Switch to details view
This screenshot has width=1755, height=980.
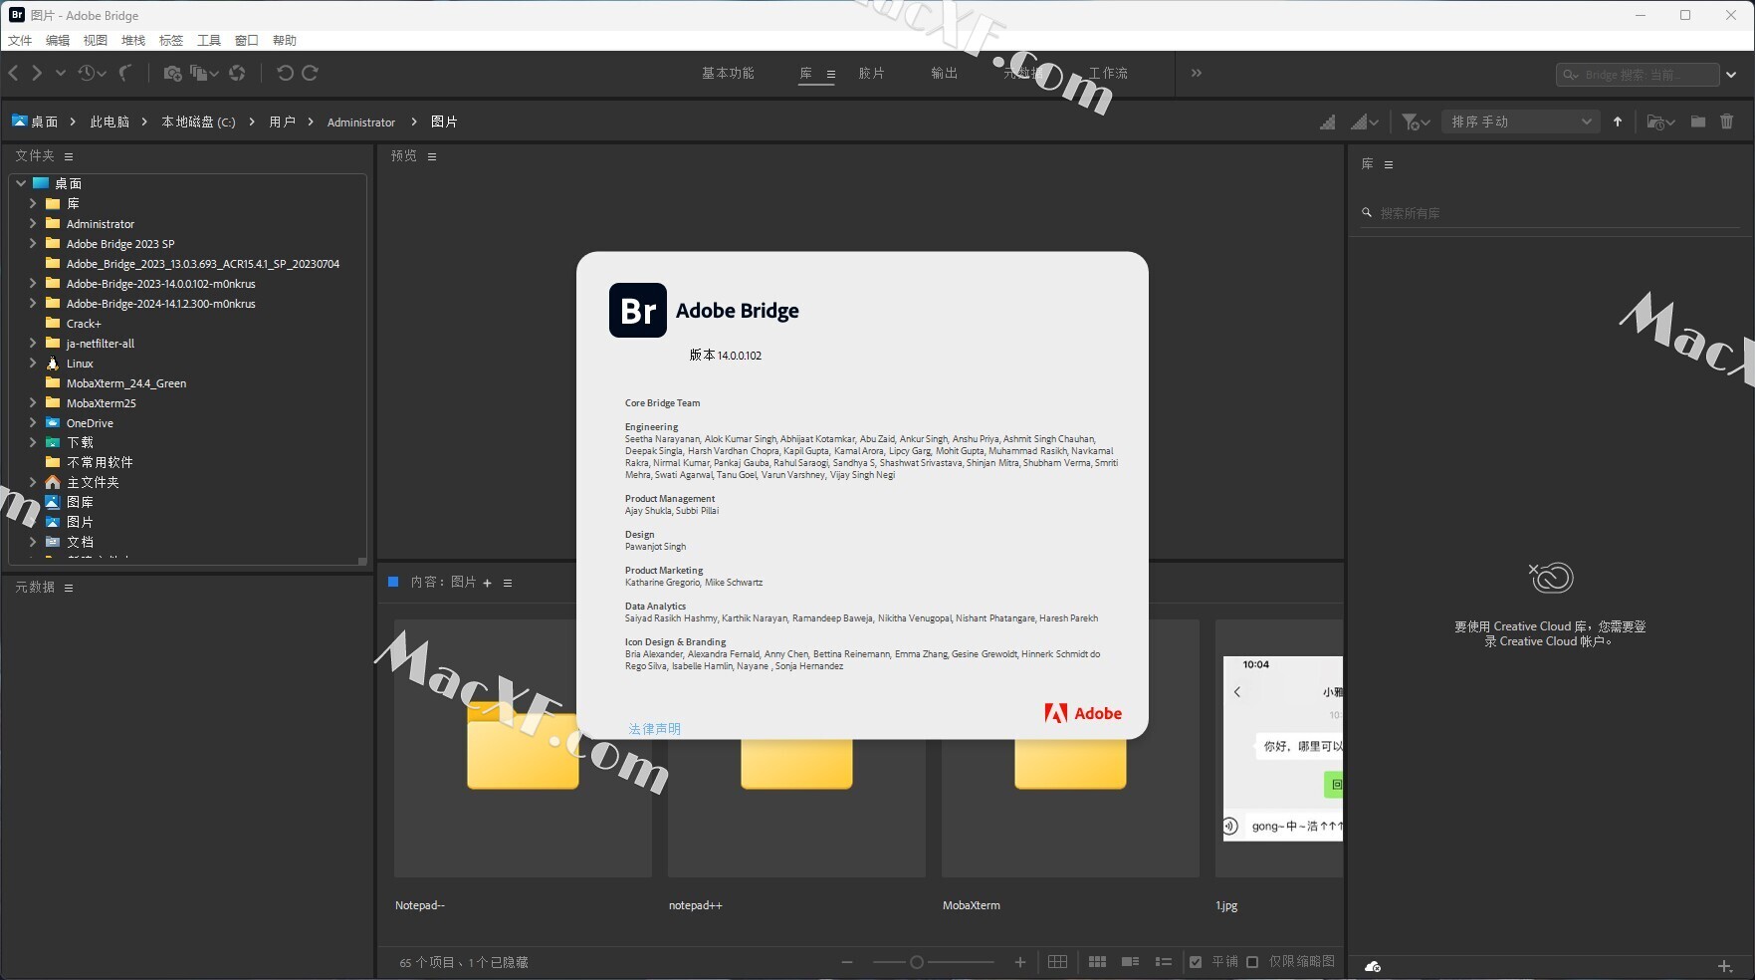click(x=1130, y=962)
